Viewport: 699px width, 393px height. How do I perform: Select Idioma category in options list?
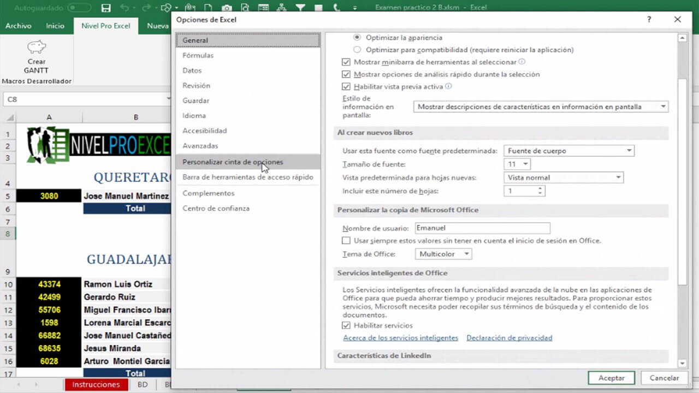click(x=248, y=116)
